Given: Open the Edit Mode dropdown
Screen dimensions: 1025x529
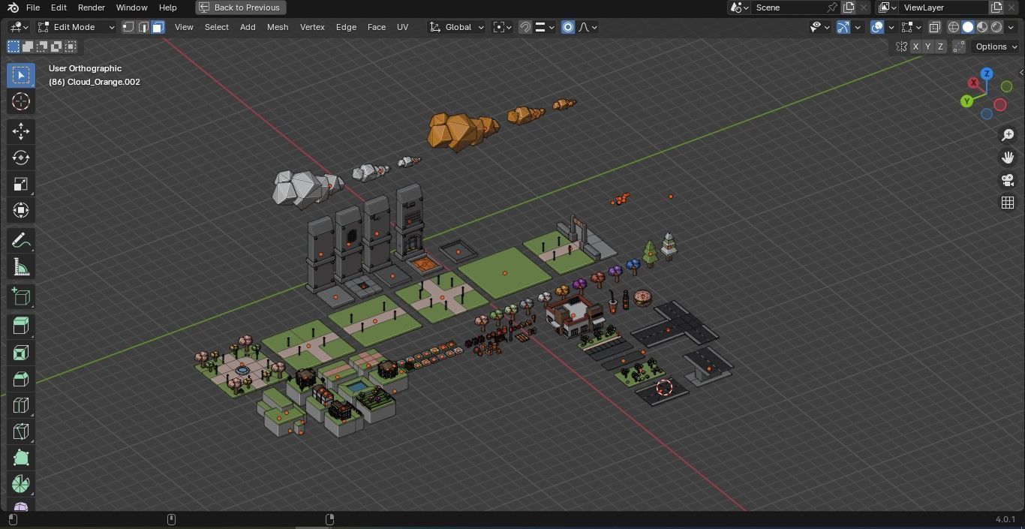Looking at the screenshot, I should pyautogui.click(x=77, y=27).
